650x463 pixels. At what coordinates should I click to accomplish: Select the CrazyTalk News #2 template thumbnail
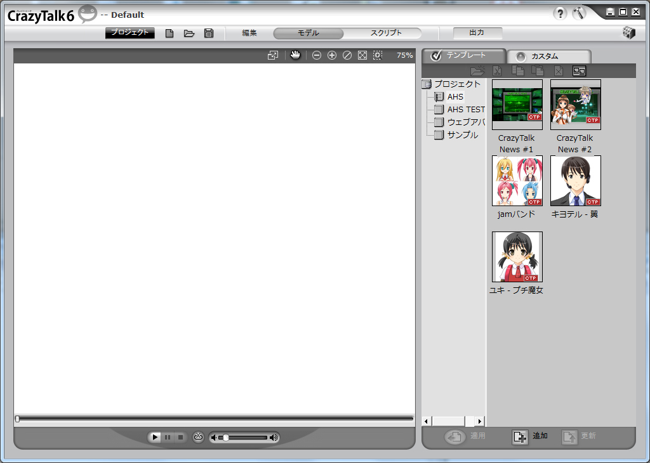coord(575,105)
